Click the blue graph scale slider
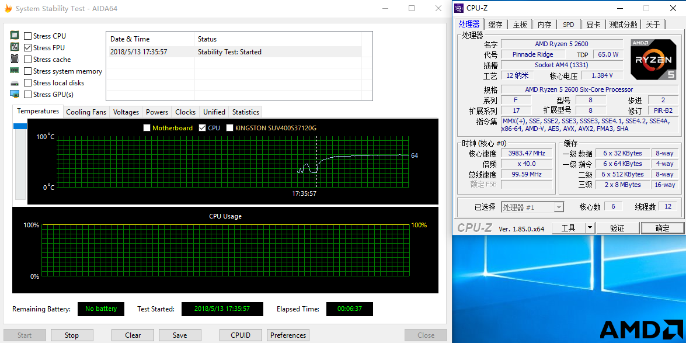 tap(20, 126)
